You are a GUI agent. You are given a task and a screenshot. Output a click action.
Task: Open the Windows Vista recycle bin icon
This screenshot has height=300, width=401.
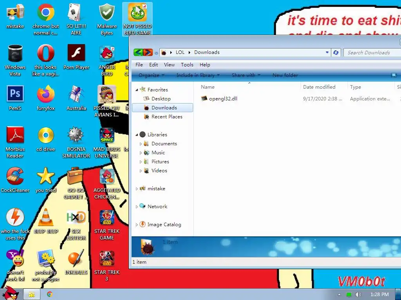15,61
